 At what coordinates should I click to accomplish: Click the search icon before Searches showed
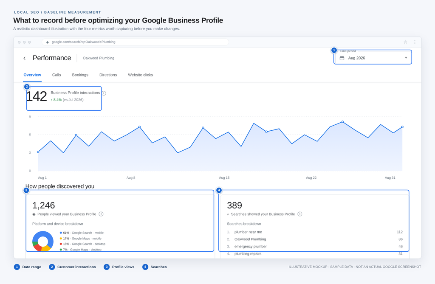coord(228,214)
